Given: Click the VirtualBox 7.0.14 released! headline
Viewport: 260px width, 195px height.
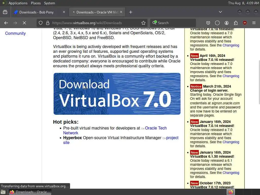Looking at the screenshot, I should coord(212,126).
